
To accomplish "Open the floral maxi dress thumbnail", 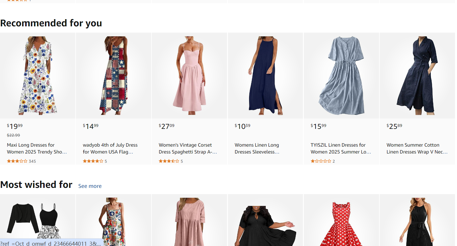I will click(38, 76).
